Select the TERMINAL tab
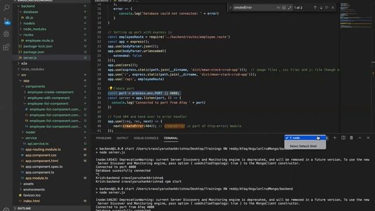The width and height of the screenshot is (375, 211). tap(171, 138)
